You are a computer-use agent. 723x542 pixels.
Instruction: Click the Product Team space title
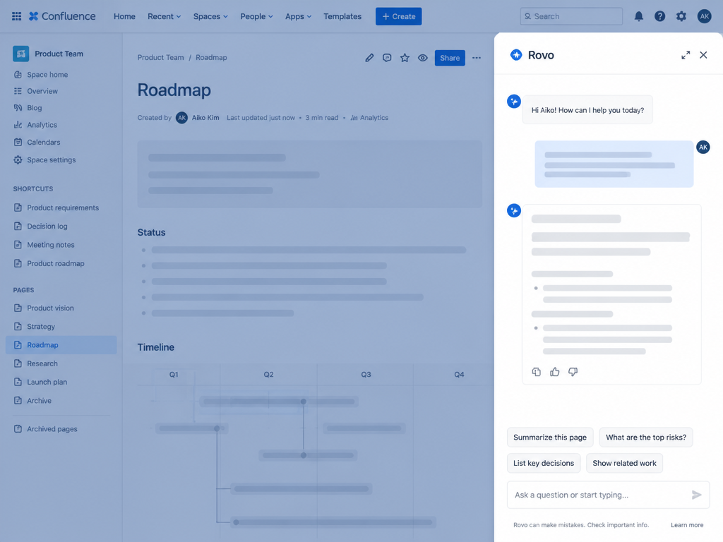(59, 54)
